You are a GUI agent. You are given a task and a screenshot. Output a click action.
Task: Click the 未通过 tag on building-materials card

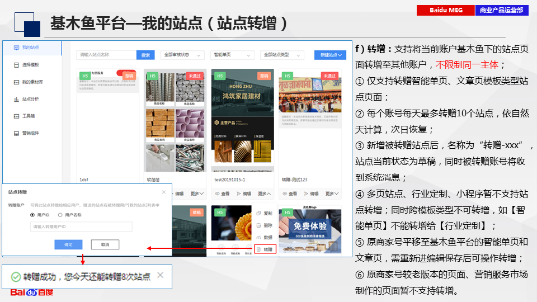pos(195,75)
